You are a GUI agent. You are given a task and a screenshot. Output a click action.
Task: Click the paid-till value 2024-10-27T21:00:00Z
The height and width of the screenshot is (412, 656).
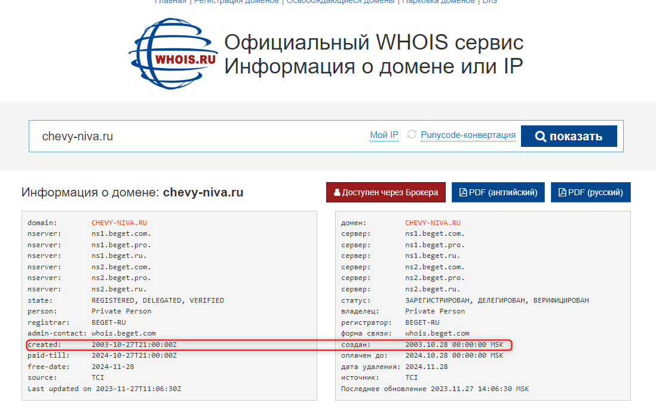pyautogui.click(x=134, y=355)
